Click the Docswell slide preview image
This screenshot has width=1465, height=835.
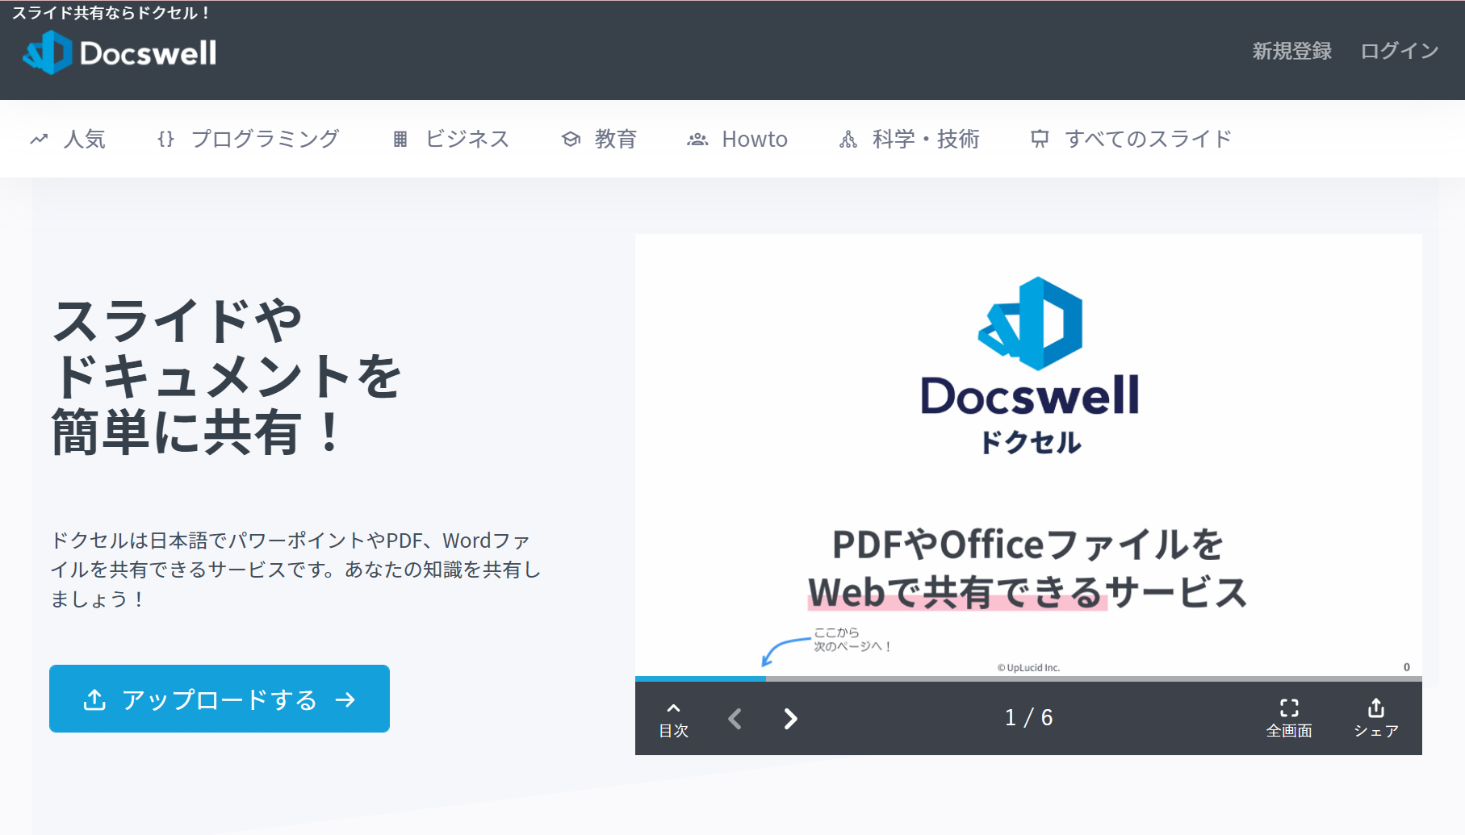[1028, 455]
